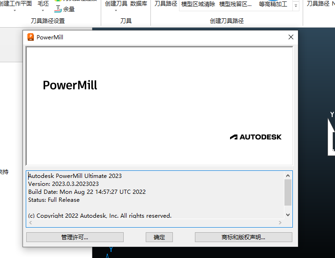Choose 等高精加工 strategy
The height and width of the screenshot is (258, 335).
click(273, 4)
